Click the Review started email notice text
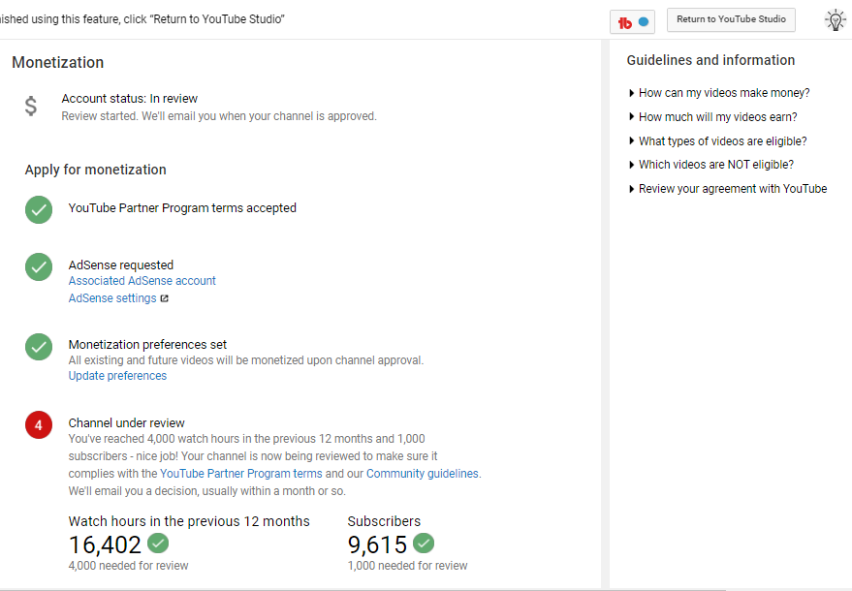Screen dimensions: 852x591 point(219,116)
